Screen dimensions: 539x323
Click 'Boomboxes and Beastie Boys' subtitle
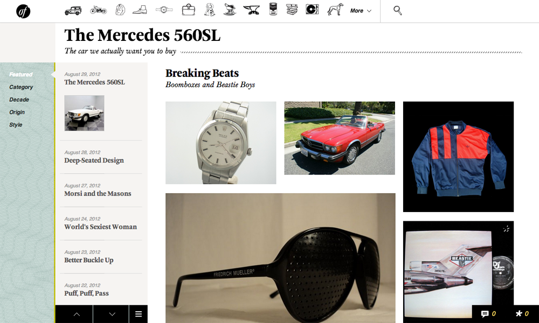click(210, 85)
